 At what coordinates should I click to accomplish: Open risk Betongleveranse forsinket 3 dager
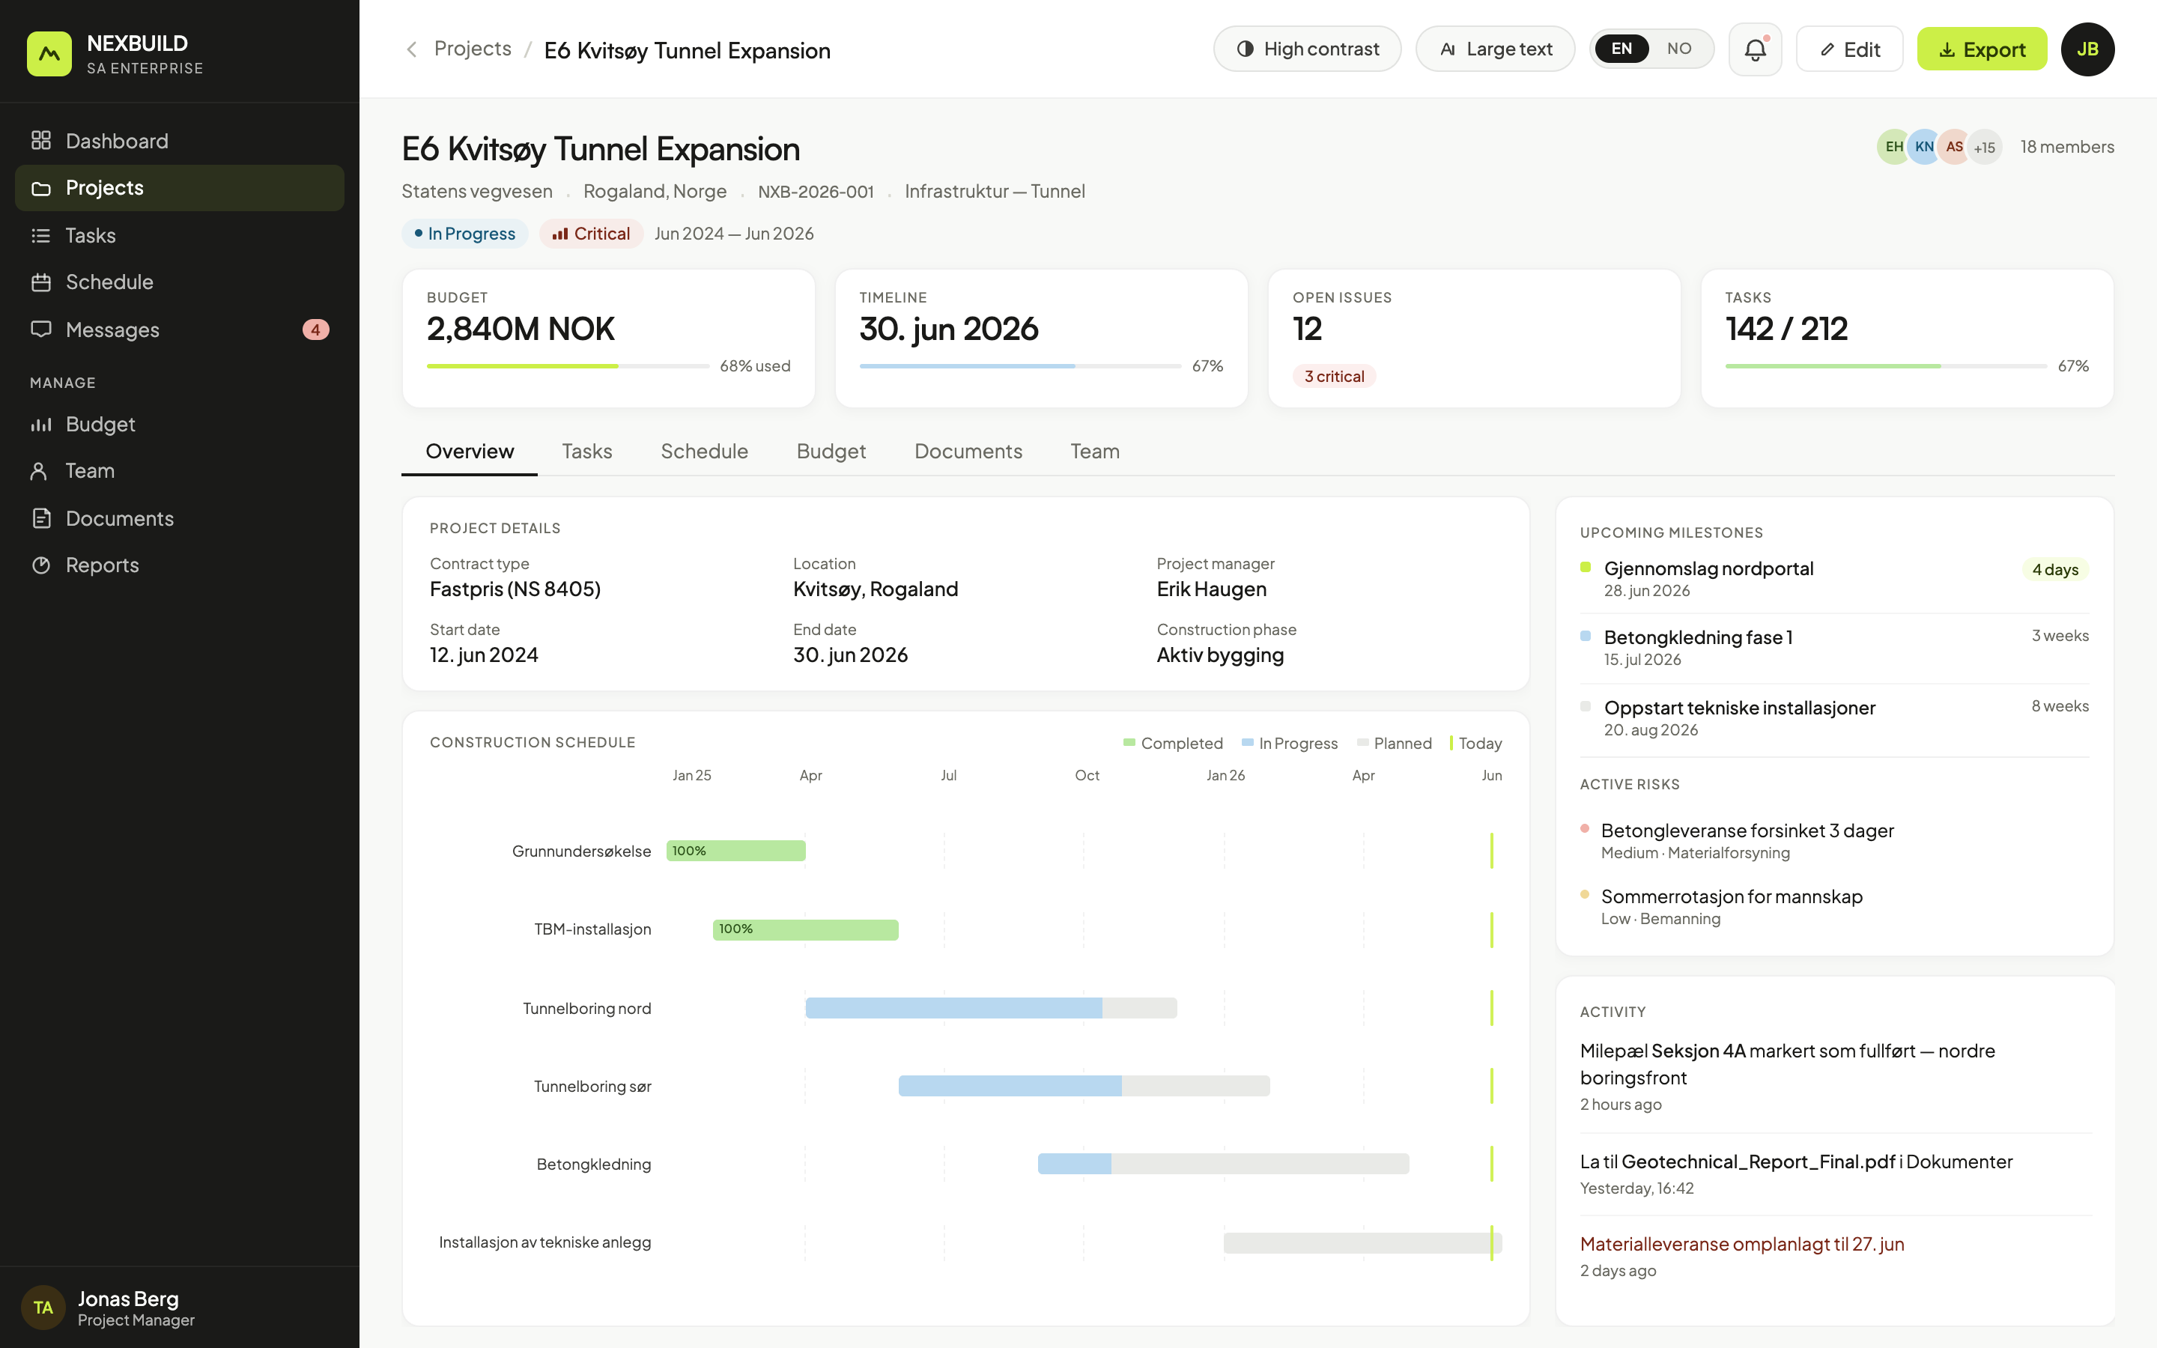(x=1834, y=841)
